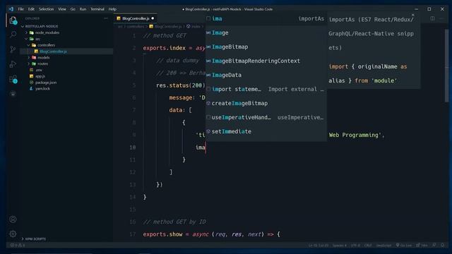Choose the 'ImageData' suggestion

tap(266, 75)
